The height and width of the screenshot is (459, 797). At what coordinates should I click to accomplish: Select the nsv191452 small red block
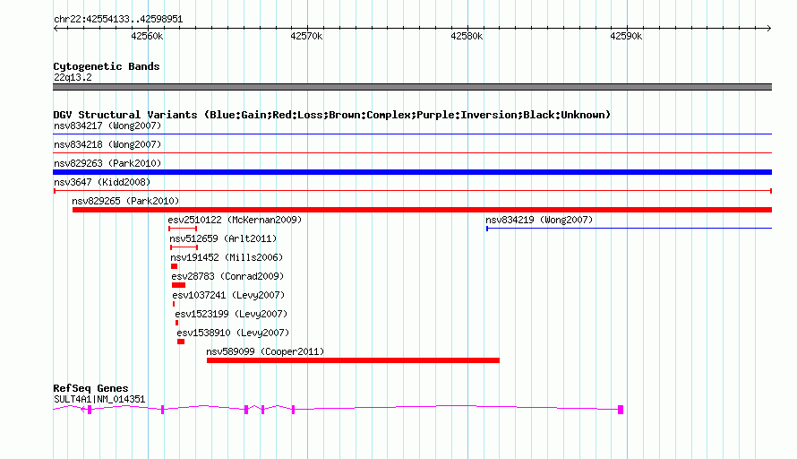pyautogui.click(x=175, y=266)
